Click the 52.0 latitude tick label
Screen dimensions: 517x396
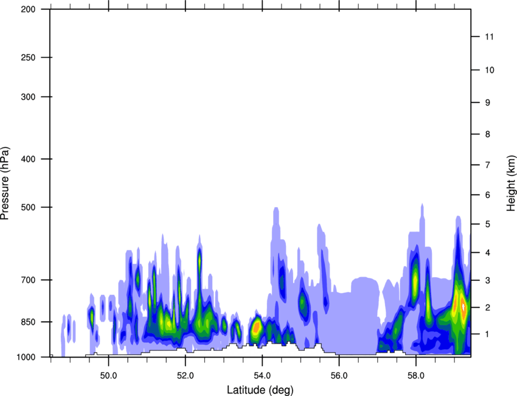pos(186,376)
